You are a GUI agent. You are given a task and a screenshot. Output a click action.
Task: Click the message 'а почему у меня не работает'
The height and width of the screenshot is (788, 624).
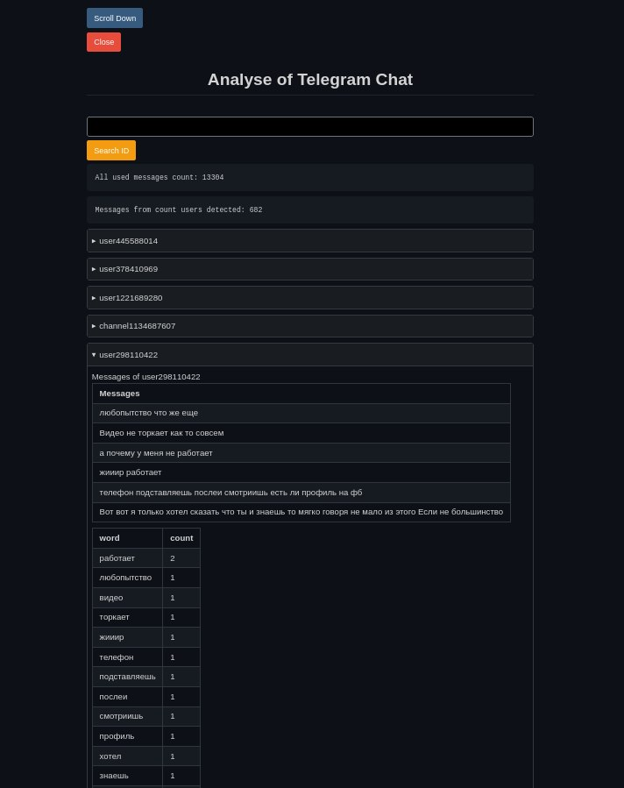[156, 453]
